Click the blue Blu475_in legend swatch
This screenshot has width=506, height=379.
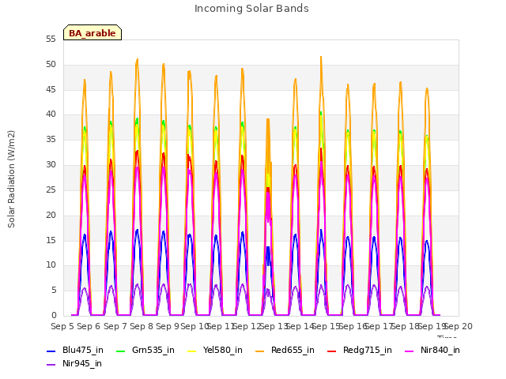pos(51,351)
